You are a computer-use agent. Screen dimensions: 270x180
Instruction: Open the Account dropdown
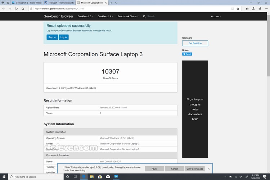[216, 16]
